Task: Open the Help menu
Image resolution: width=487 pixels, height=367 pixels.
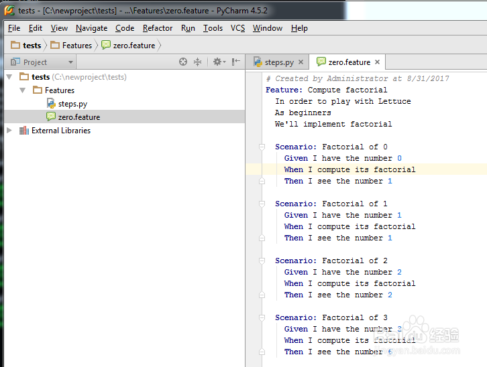Action: pyautogui.click(x=299, y=28)
